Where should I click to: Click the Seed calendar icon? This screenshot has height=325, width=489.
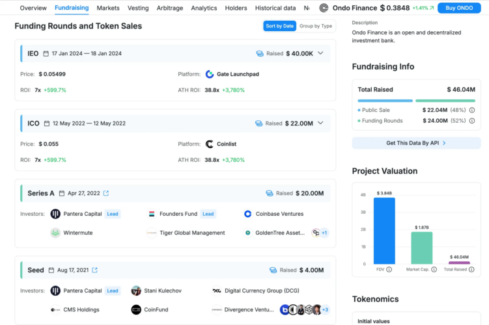click(51, 270)
